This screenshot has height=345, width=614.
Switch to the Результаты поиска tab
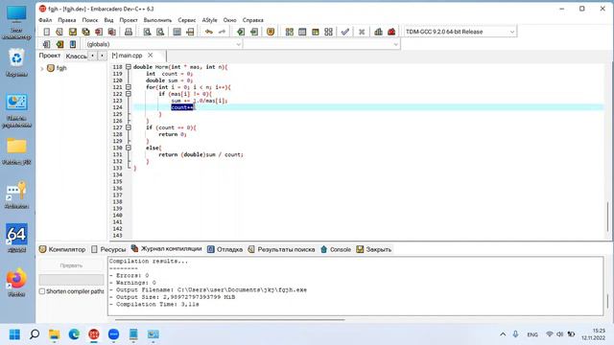pos(281,249)
